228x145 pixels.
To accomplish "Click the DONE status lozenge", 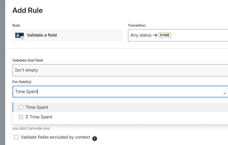I will [x=165, y=35].
